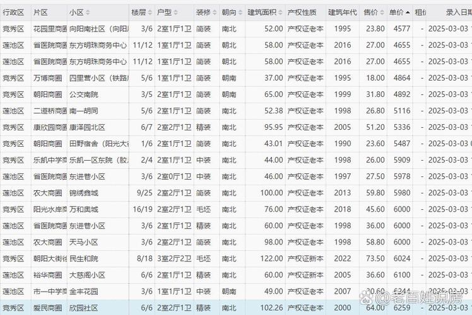Click the construction year 2013
This screenshot has width=472, height=315.
pyautogui.click(x=343, y=193)
